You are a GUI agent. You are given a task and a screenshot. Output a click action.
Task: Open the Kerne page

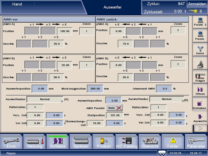(x=200, y=50)
